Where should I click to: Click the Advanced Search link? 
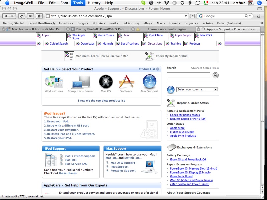tap(201, 68)
